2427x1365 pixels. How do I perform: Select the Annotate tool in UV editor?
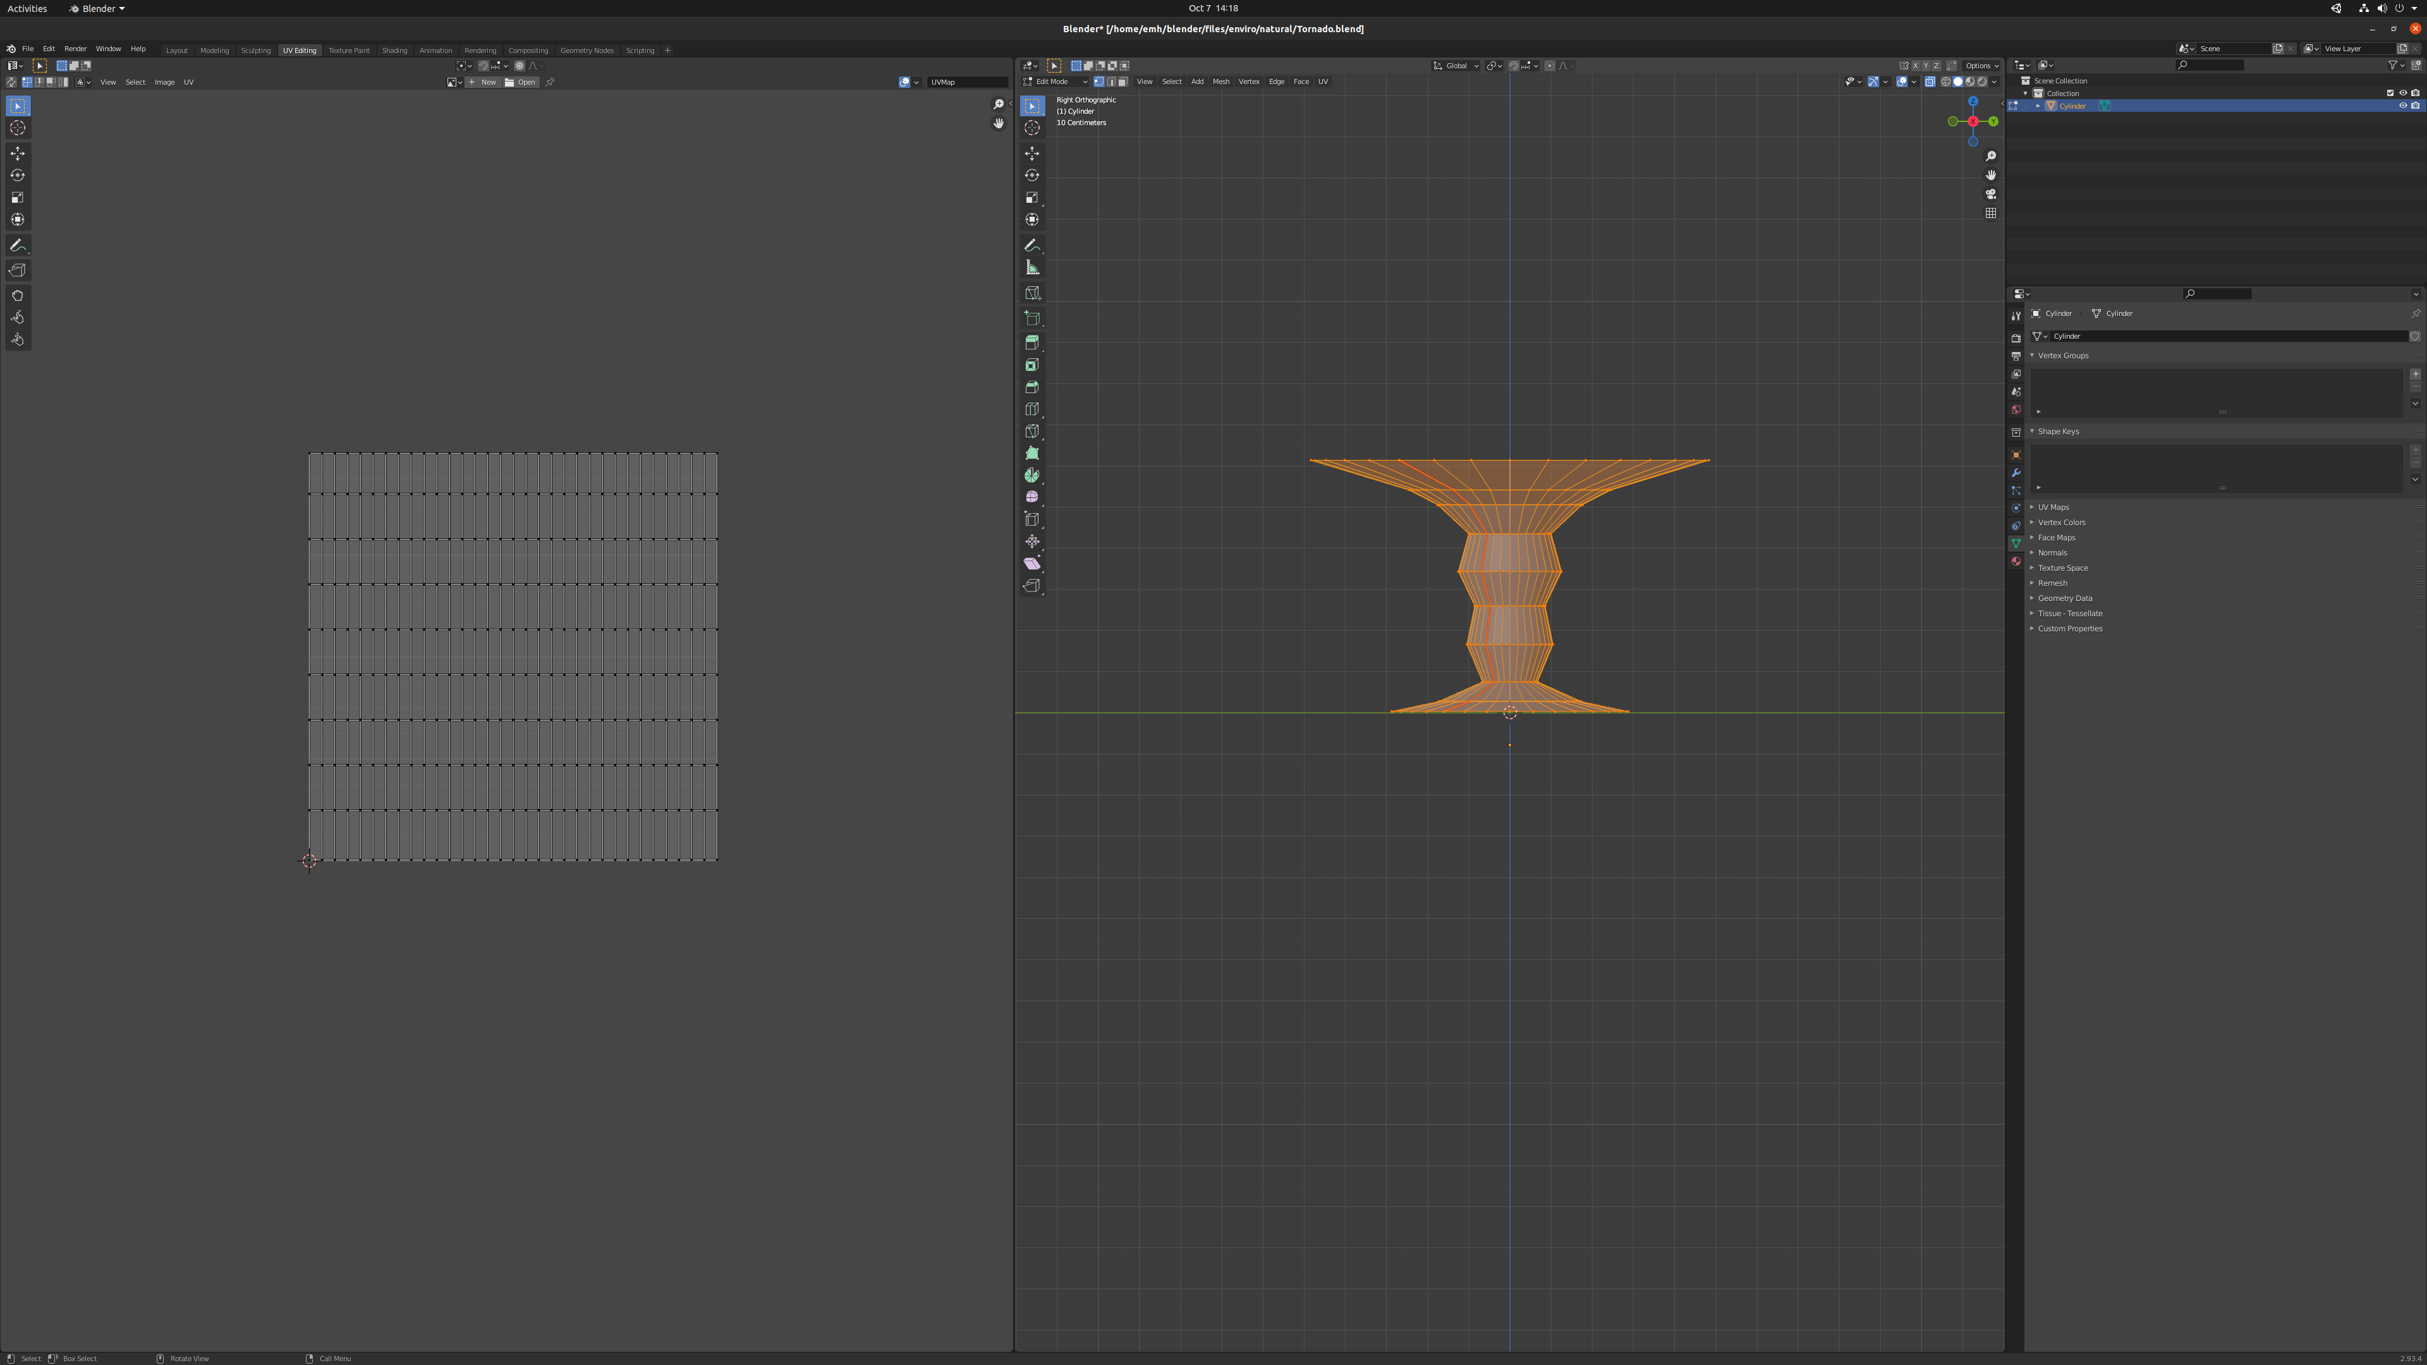point(18,245)
